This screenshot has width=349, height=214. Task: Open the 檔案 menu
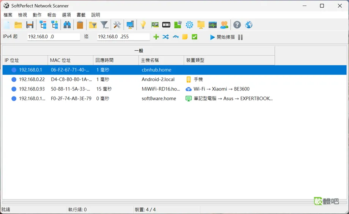(8, 15)
